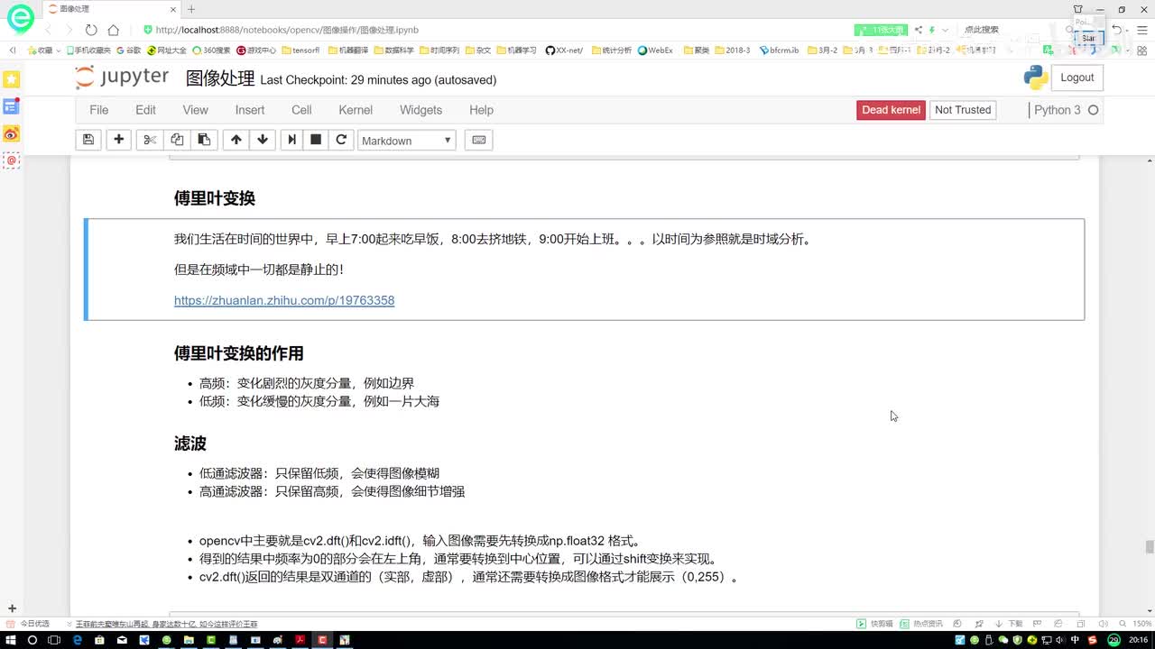Open the zhuanlan.zhihu.com link
1155x649 pixels.
pos(284,300)
